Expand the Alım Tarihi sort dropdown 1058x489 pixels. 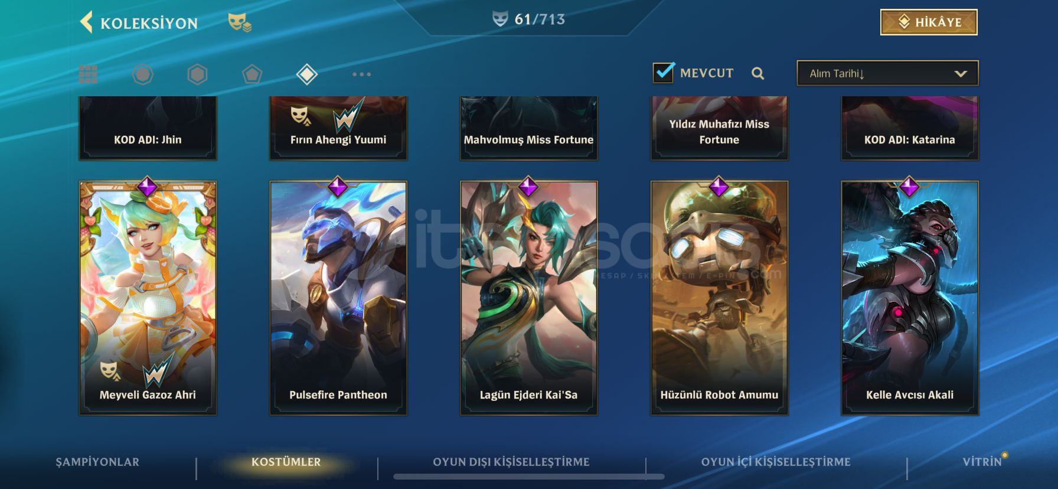tap(887, 73)
